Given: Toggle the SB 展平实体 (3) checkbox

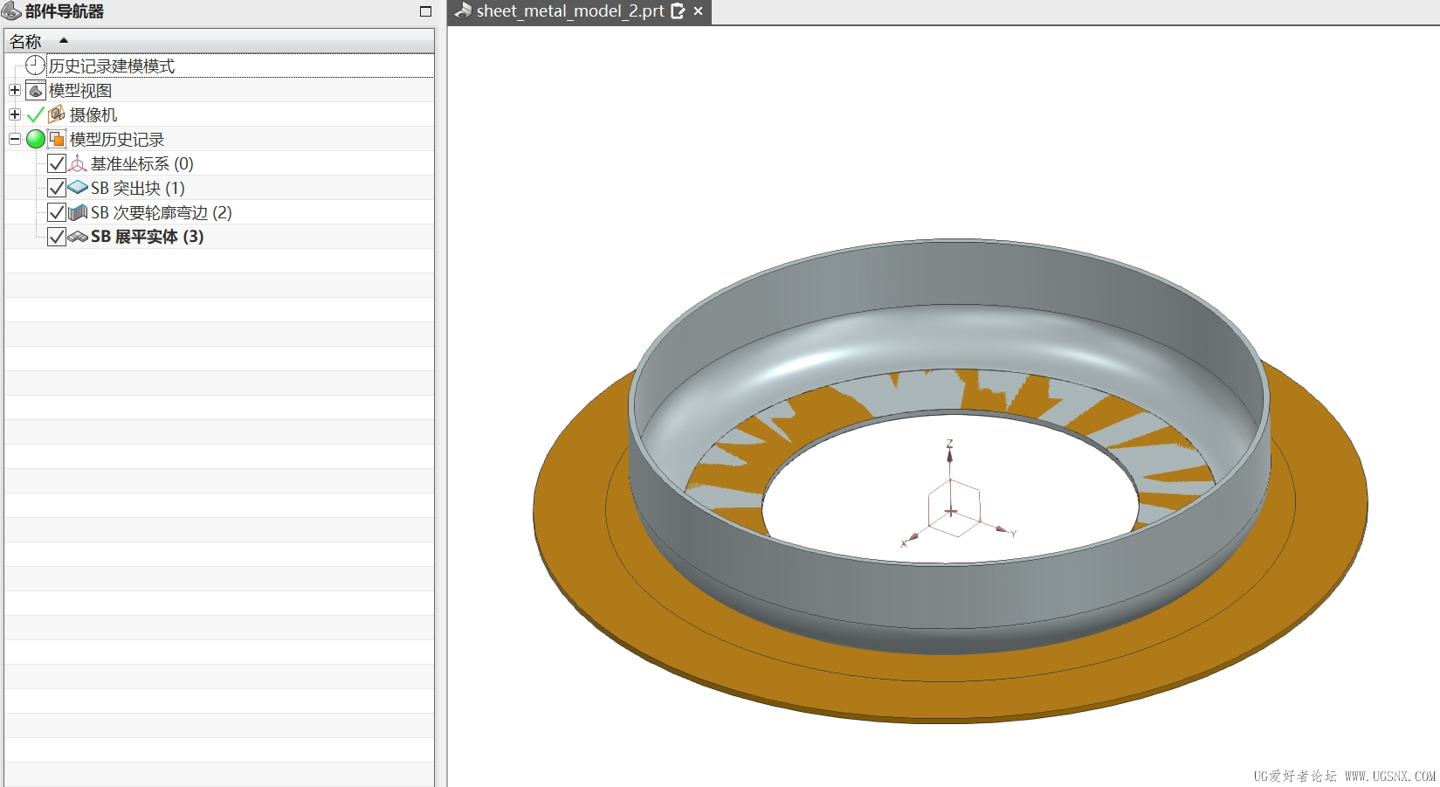Looking at the screenshot, I should point(57,237).
